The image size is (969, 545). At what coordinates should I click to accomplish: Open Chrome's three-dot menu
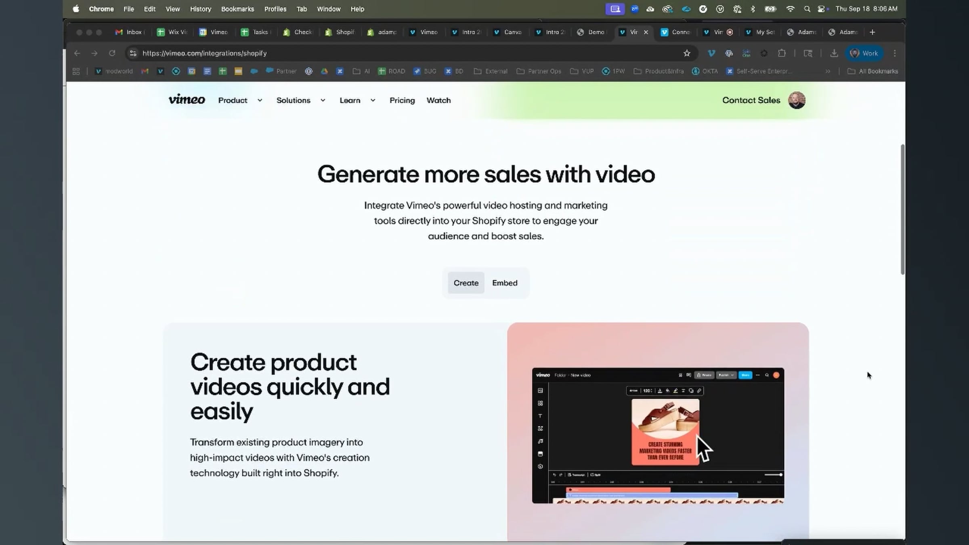(x=894, y=53)
